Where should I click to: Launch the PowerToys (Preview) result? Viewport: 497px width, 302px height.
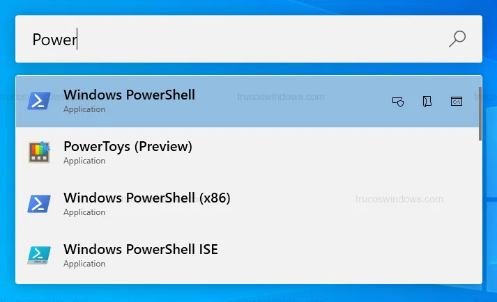128,147
